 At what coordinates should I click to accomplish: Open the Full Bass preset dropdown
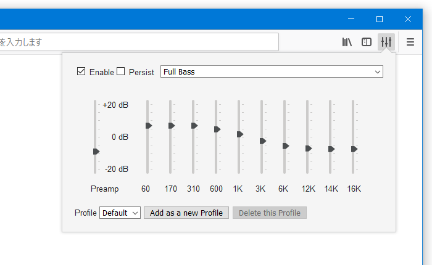[272, 71]
